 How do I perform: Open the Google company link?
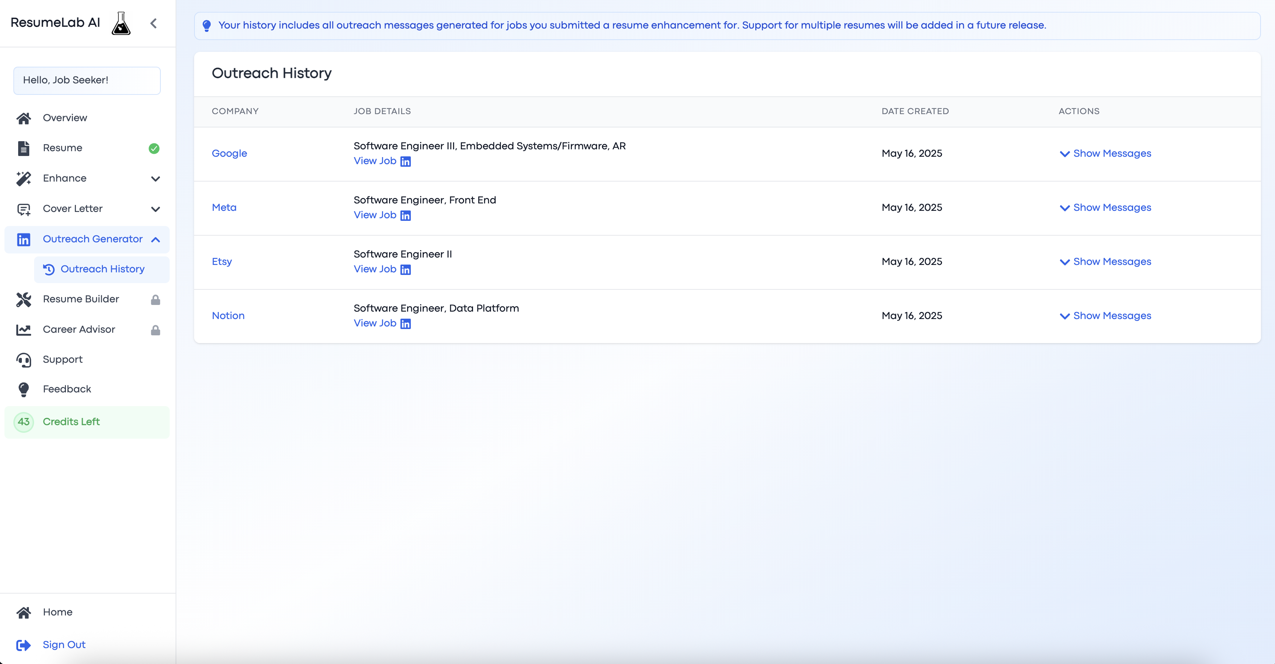(x=229, y=153)
